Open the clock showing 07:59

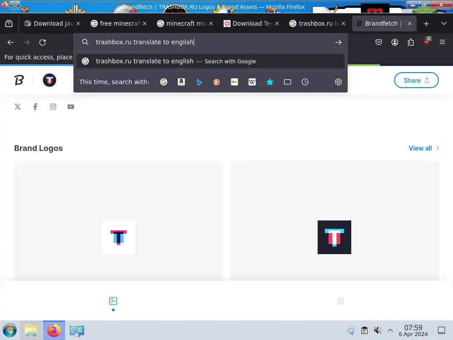point(413,330)
